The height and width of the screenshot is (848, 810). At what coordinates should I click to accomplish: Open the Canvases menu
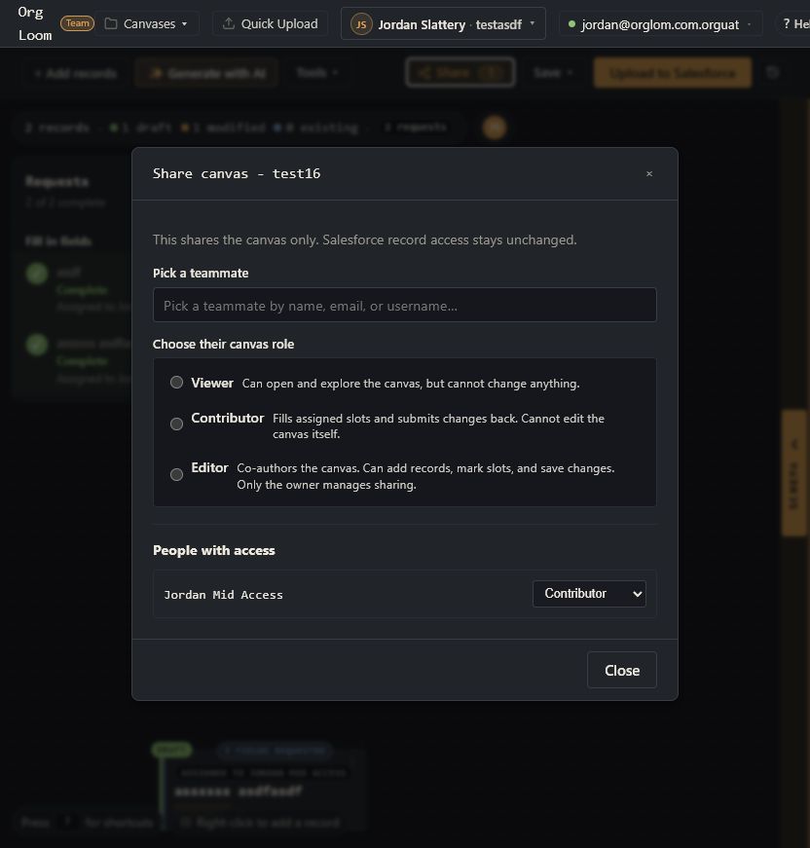(147, 23)
